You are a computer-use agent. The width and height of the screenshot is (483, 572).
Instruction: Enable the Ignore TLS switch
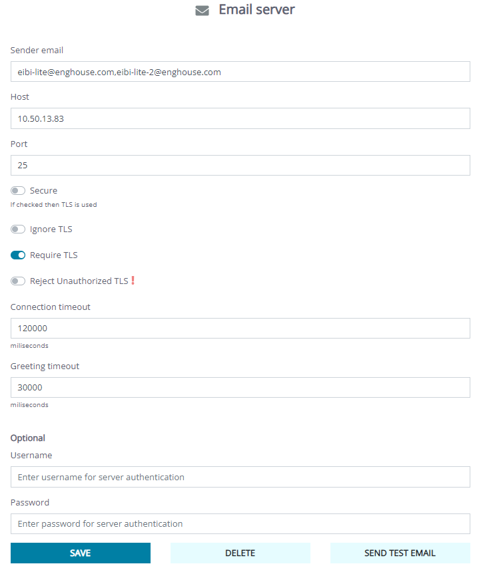click(18, 229)
